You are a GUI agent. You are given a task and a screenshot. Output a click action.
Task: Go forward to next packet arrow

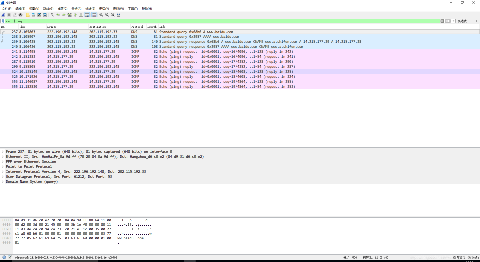click(64, 15)
